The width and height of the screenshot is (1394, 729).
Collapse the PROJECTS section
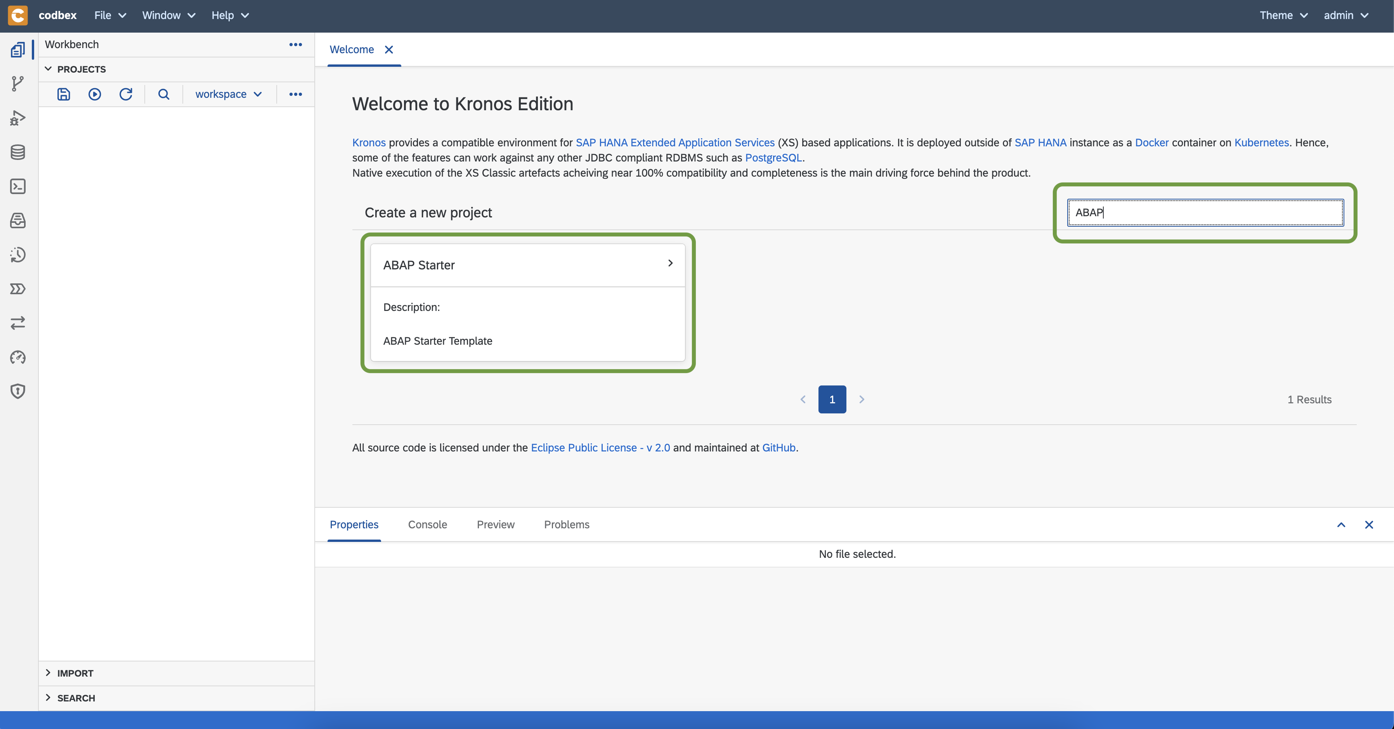pos(48,69)
